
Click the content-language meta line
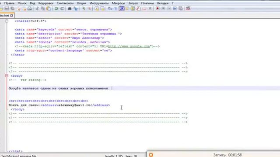click(63, 51)
